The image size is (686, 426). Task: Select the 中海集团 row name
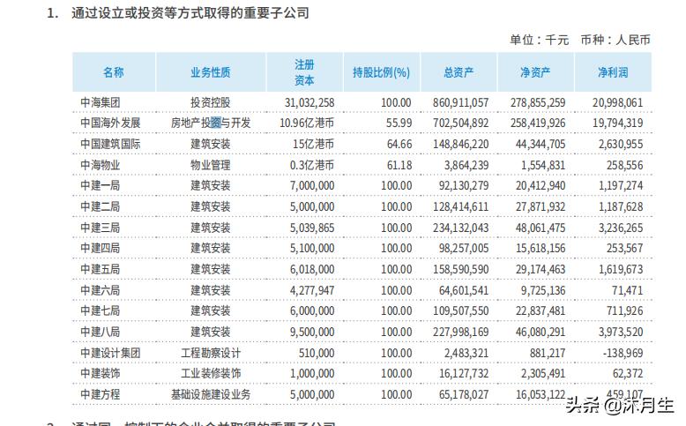pyautogui.click(x=101, y=102)
